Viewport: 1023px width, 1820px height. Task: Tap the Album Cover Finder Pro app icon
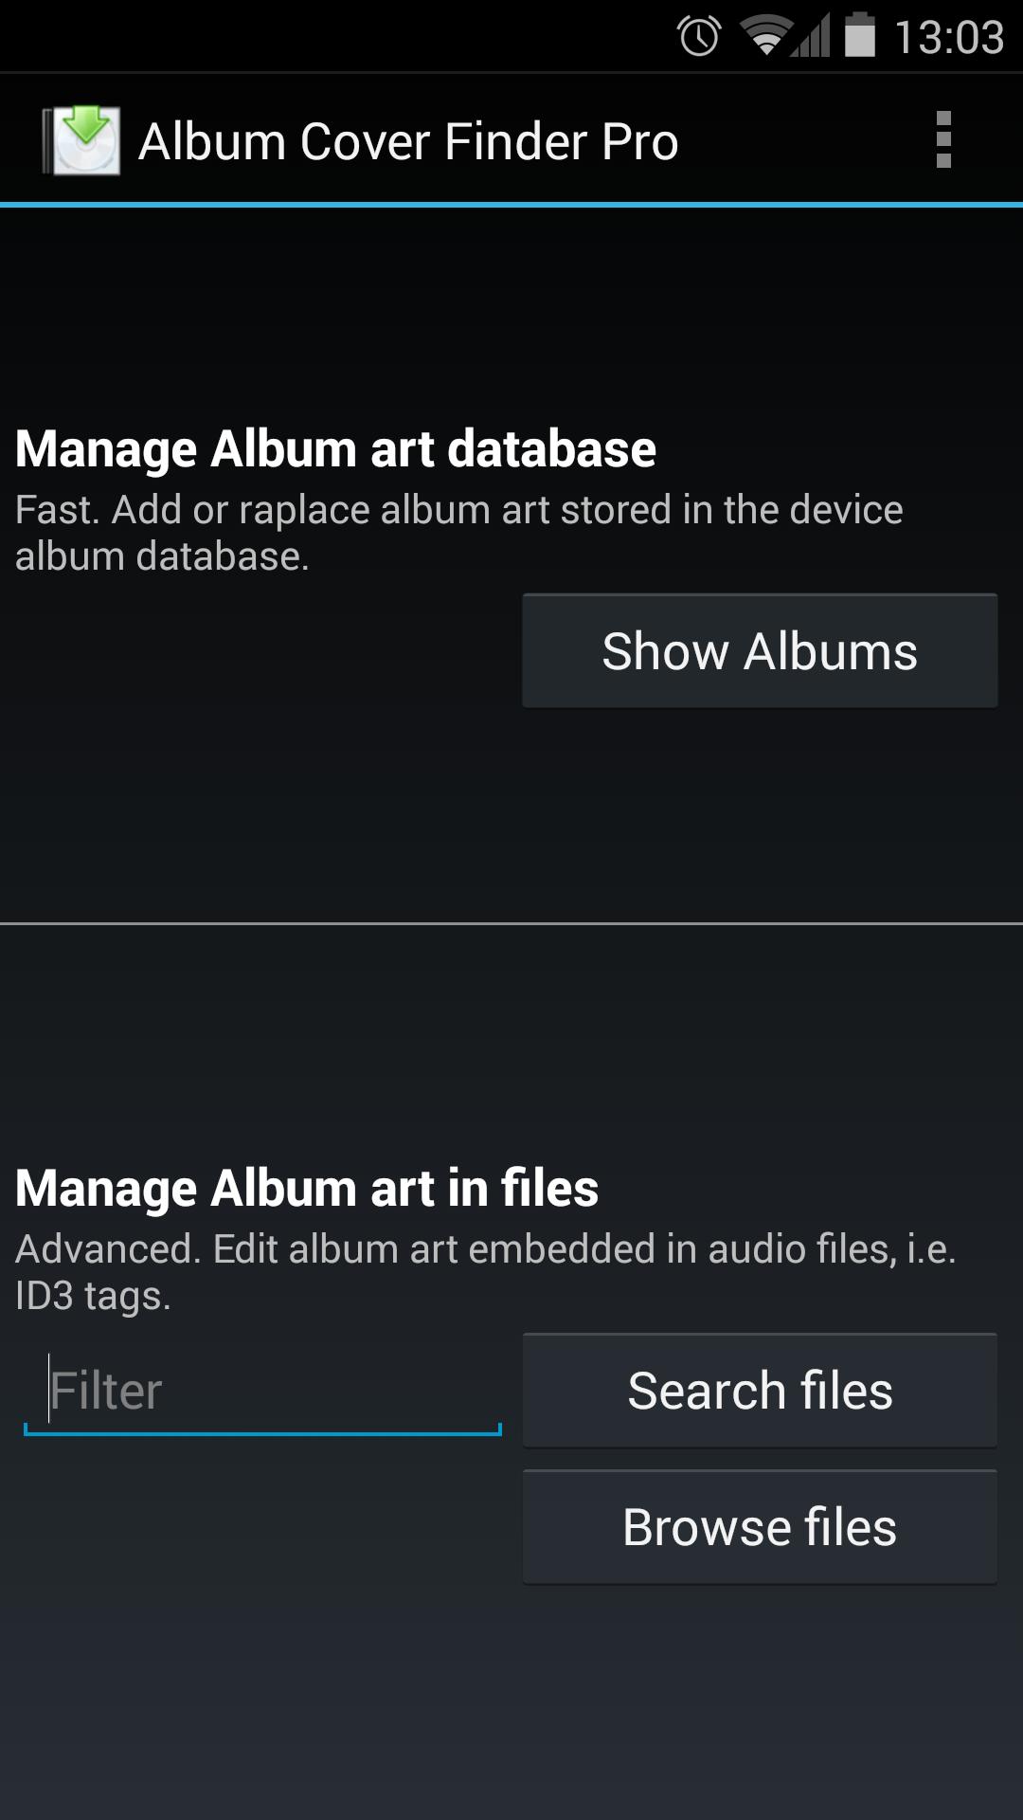(82, 140)
